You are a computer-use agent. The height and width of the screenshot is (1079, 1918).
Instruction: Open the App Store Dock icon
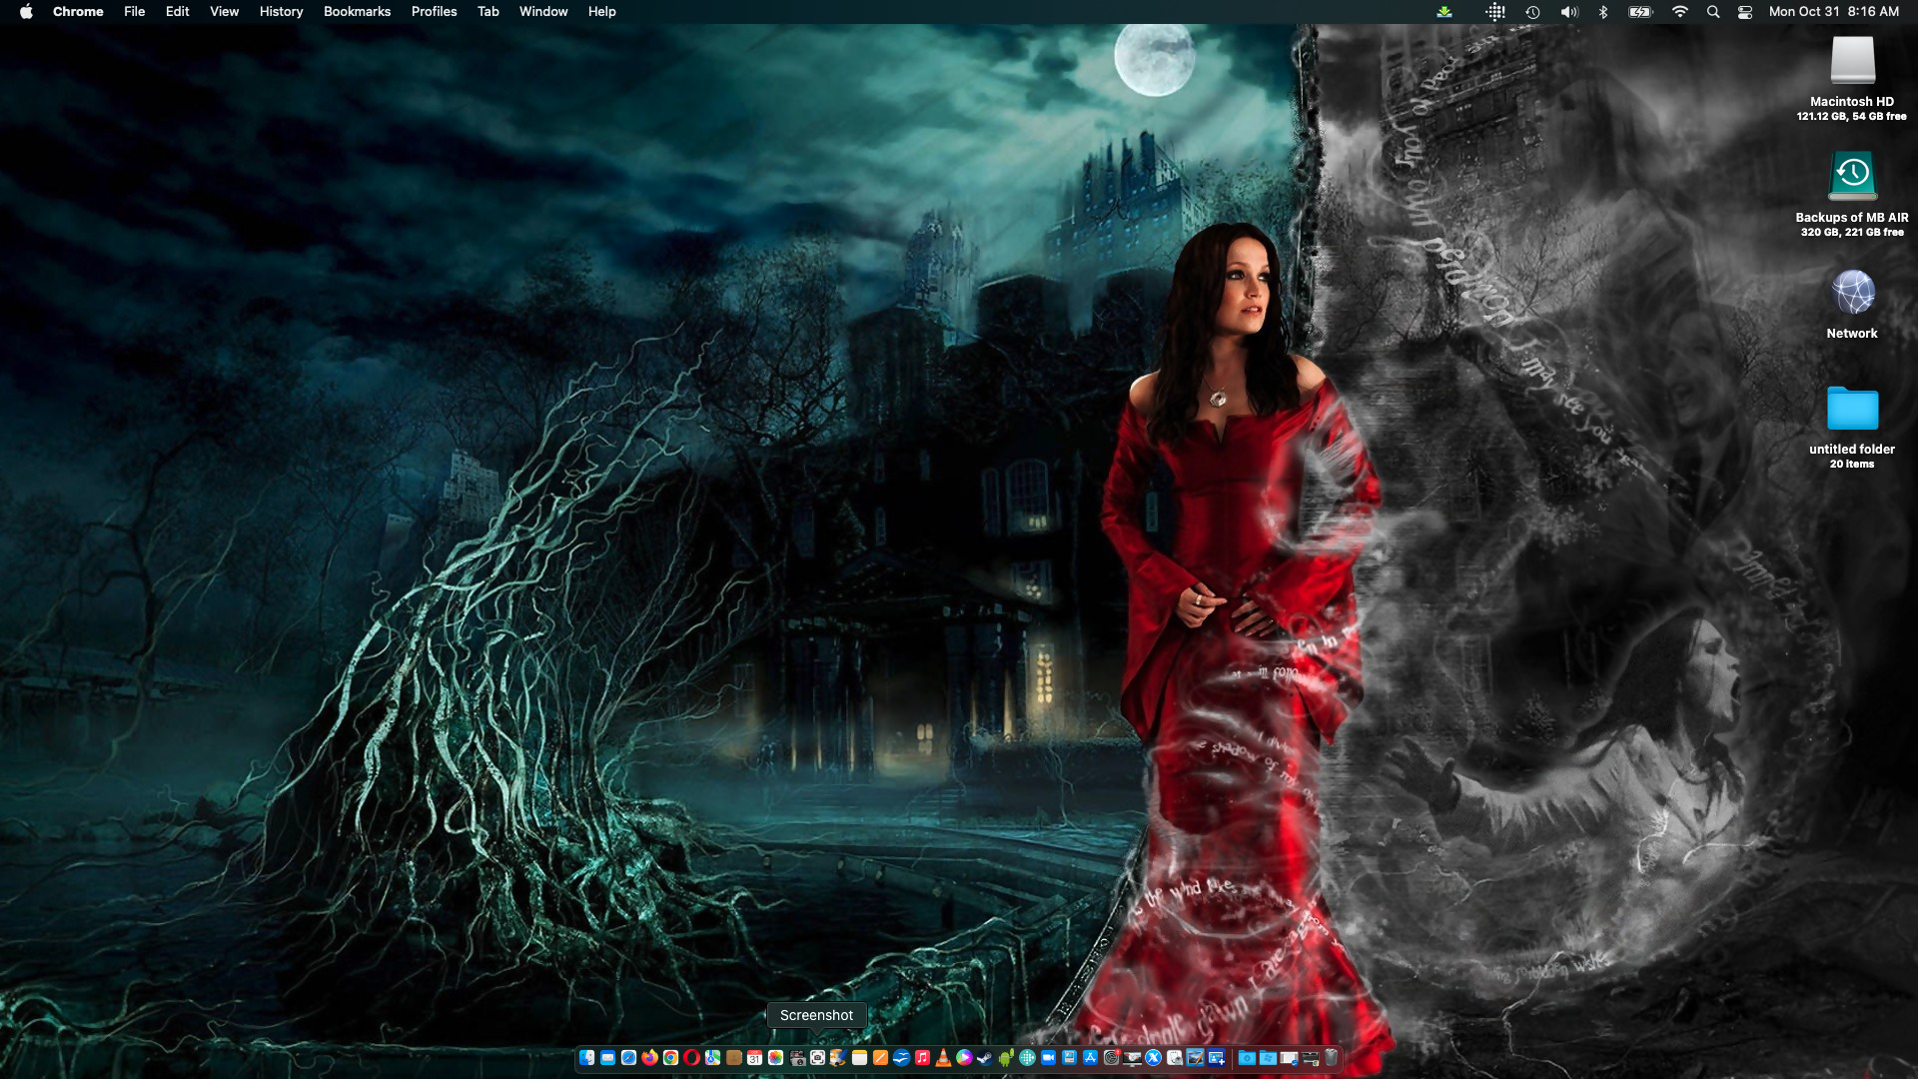pos(1090,1057)
